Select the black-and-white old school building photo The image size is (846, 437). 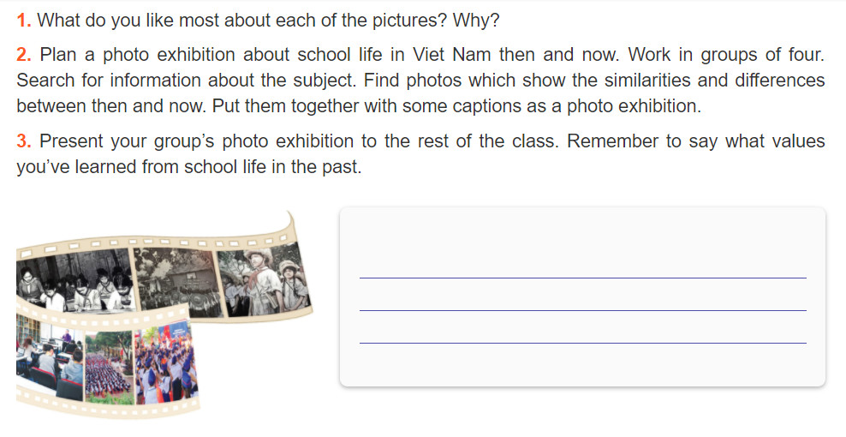[178, 282]
